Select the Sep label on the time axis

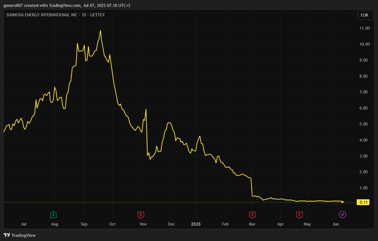[84, 224]
